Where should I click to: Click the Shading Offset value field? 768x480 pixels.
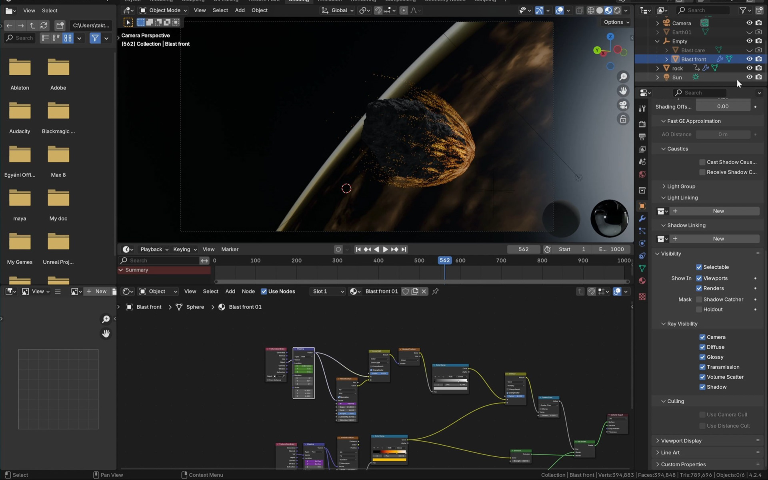click(x=723, y=106)
